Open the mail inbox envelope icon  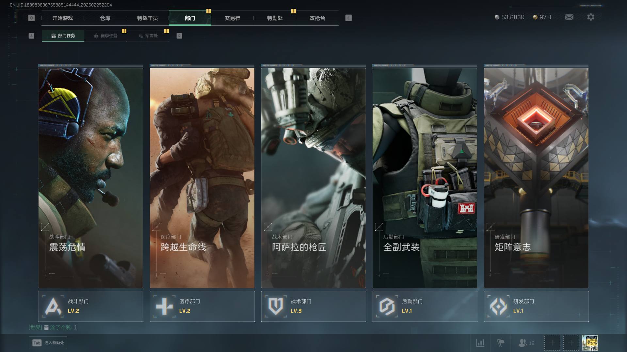[569, 17]
